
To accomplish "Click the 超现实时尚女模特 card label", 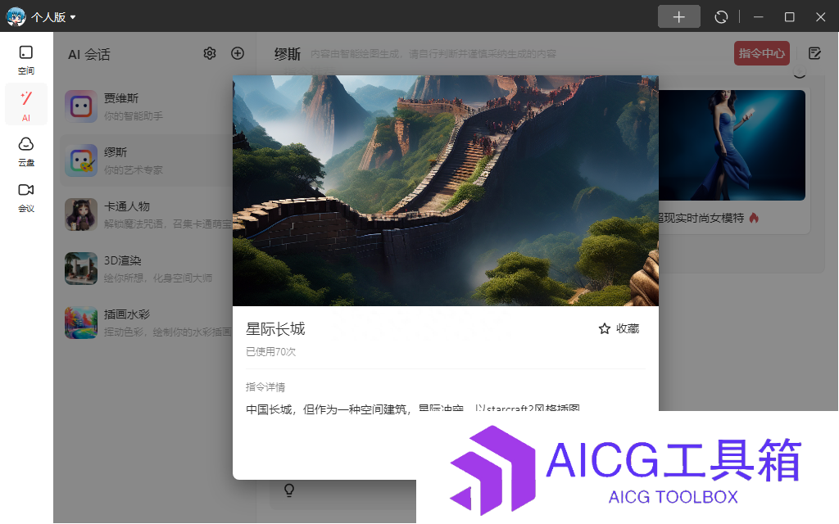I will (701, 218).
